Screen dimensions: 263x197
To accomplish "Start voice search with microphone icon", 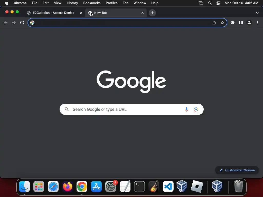I will pyautogui.click(x=186, y=109).
